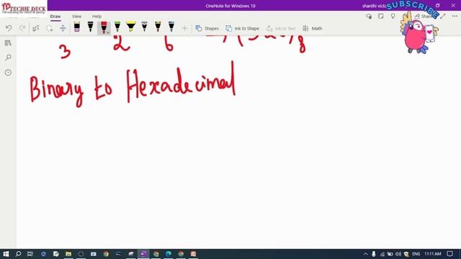Show hidden system tray icons
Image resolution: width=461 pixels, height=259 pixels.
pyautogui.click(x=366, y=254)
